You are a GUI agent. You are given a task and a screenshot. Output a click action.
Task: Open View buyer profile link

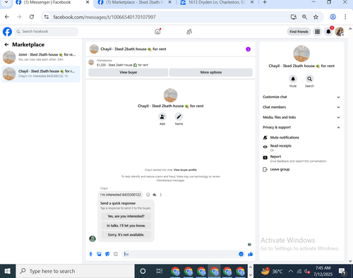[x=185, y=170]
